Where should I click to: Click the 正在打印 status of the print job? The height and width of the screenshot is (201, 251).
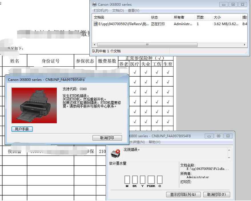tap(158, 24)
